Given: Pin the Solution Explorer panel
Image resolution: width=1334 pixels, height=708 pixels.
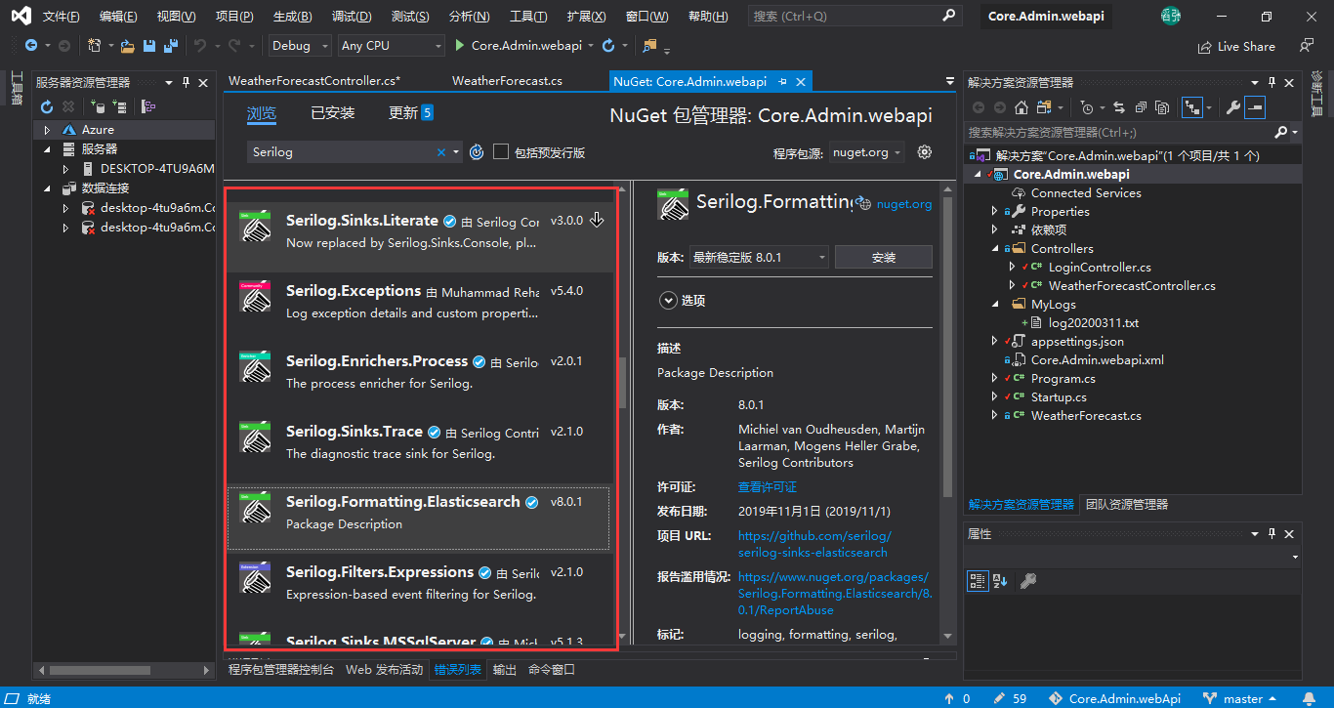Looking at the screenshot, I should [1271, 83].
